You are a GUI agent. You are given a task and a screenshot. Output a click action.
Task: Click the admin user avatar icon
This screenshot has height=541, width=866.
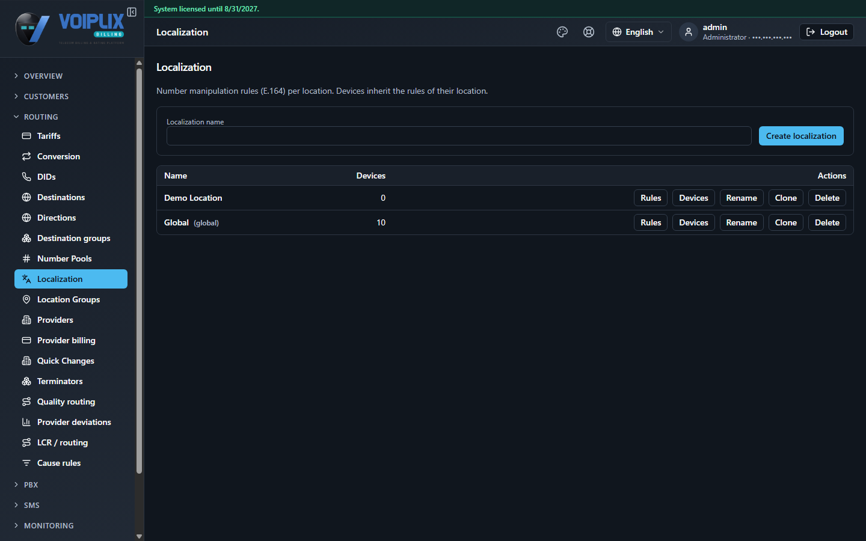point(689,32)
